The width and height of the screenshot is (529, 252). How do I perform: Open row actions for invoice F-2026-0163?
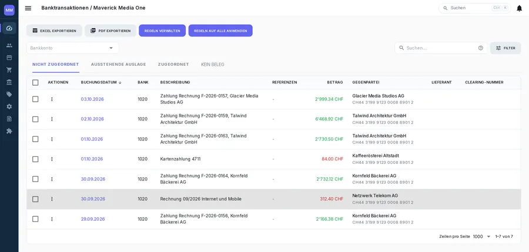(x=52, y=139)
